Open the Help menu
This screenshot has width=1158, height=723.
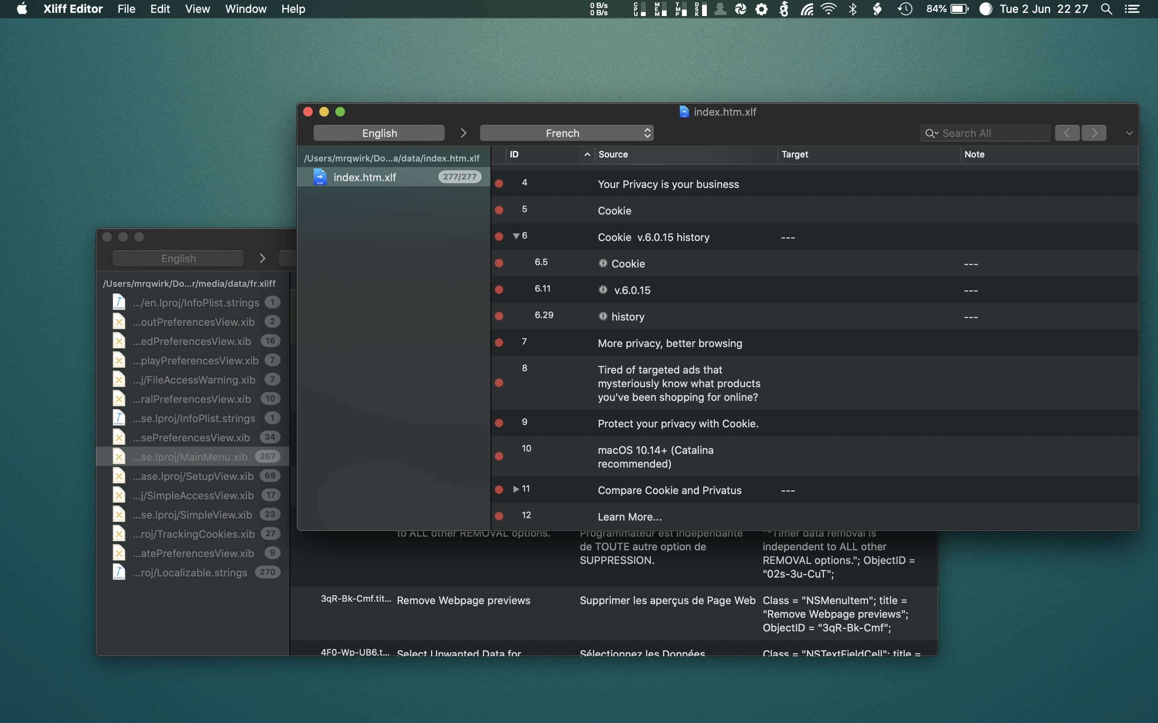(x=293, y=8)
